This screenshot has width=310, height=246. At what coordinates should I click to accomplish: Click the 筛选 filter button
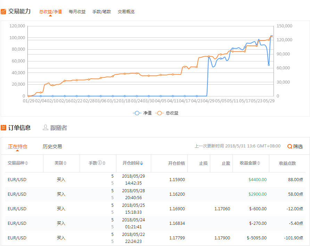coord(295,146)
